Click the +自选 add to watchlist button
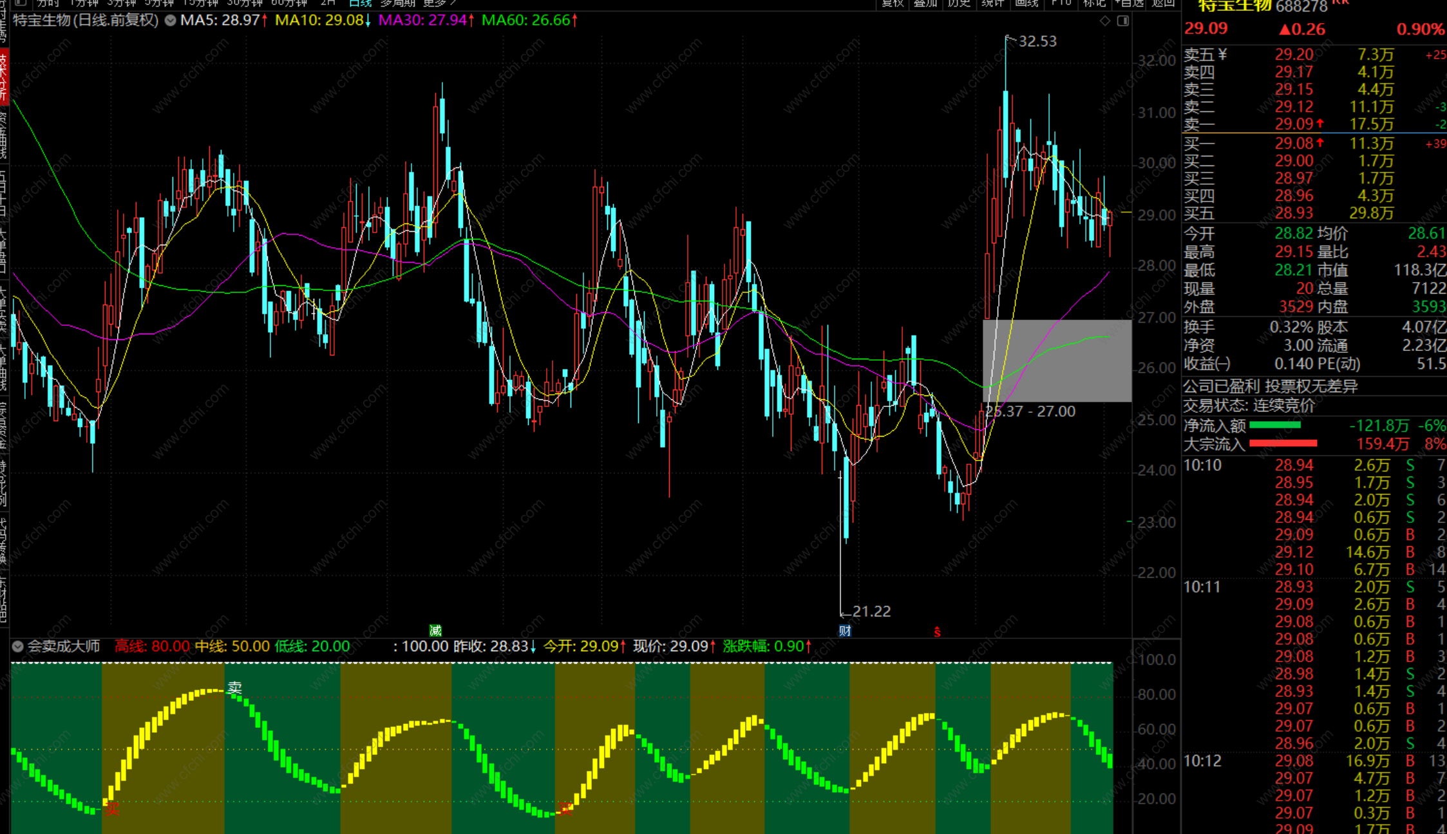The width and height of the screenshot is (1447, 834). point(1130,3)
